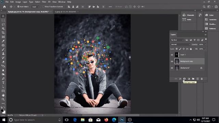Viewport: 219px width, 123px height.
Task: Select the Eyedropper tool
Action: click(x=3, y=41)
